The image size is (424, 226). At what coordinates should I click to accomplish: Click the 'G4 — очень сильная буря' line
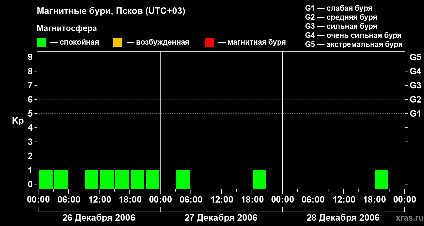pos(353,35)
